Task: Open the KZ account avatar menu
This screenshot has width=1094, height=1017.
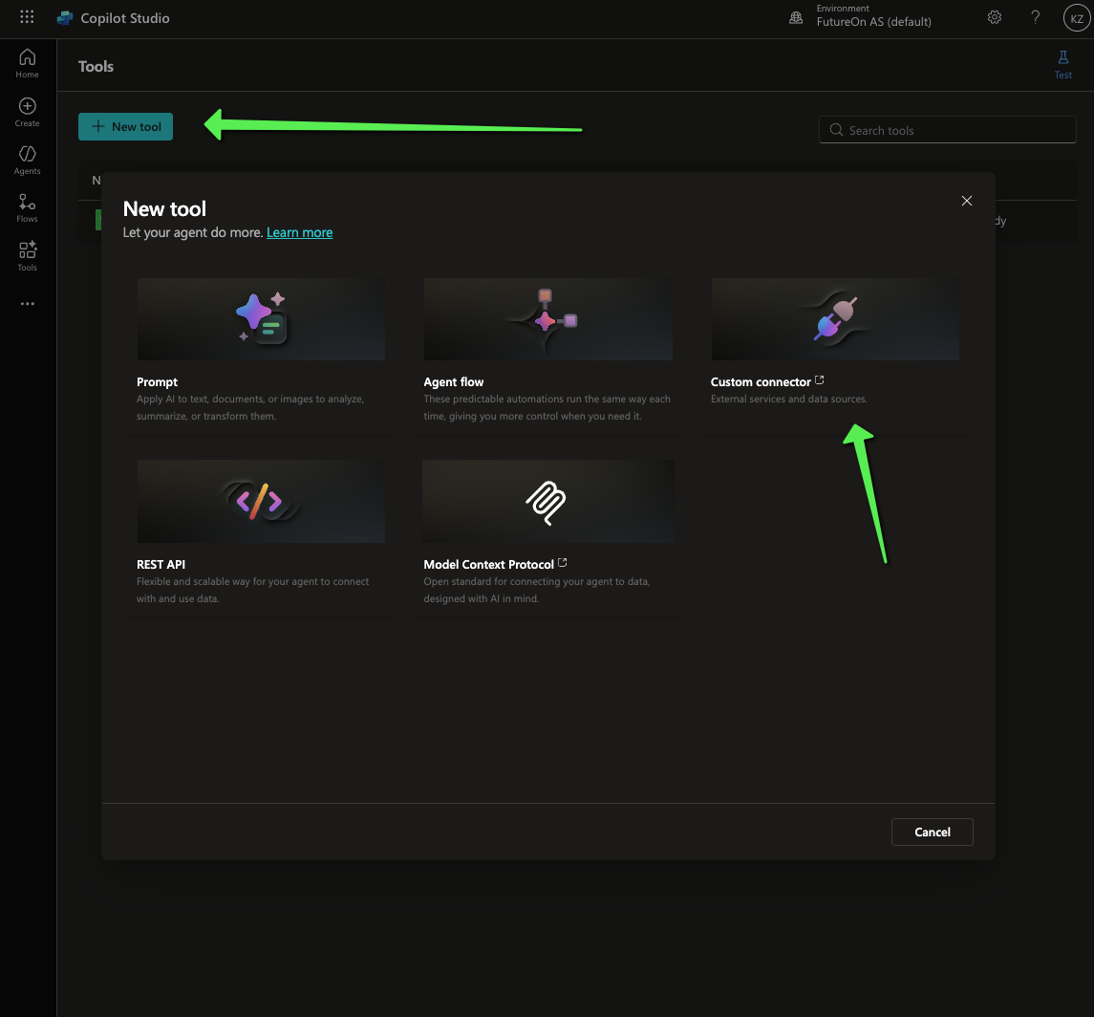Action: (1077, 18)
